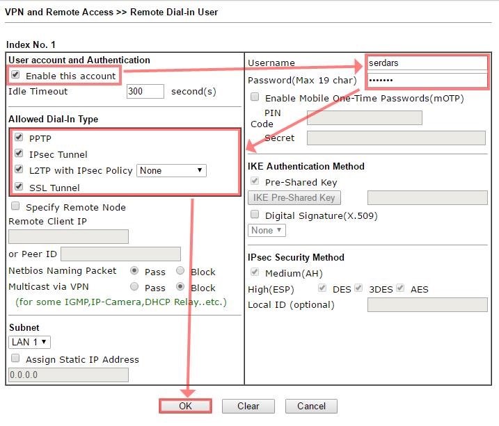Expand the LAN 1 subnet dropdown

tap(29, 342)
